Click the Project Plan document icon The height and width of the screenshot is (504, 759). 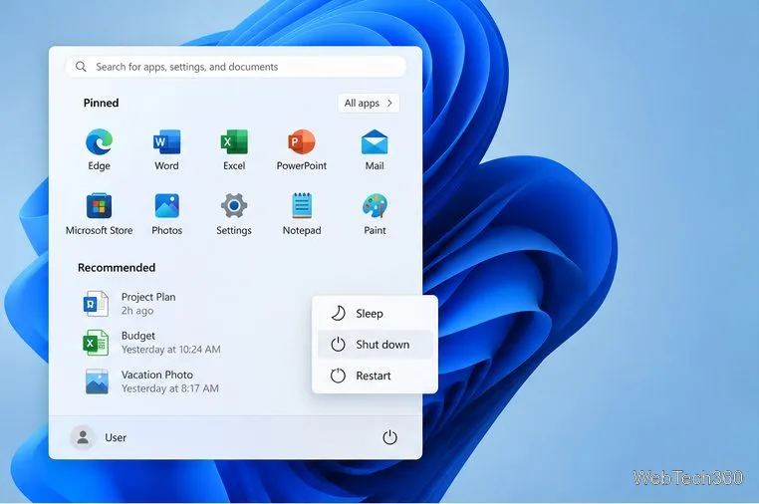tap(96, 304)
